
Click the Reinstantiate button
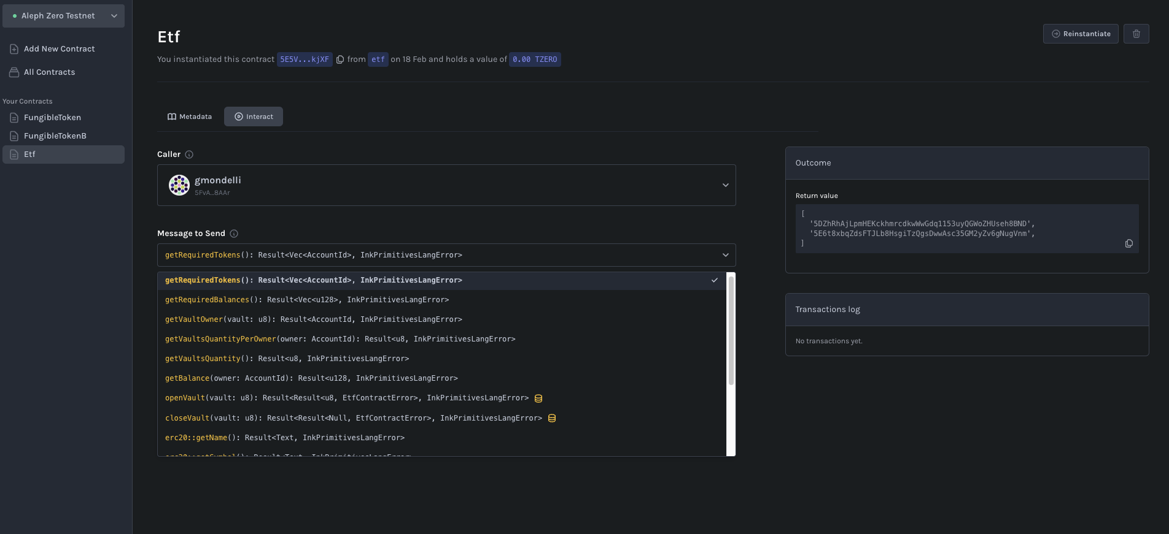1081,34
